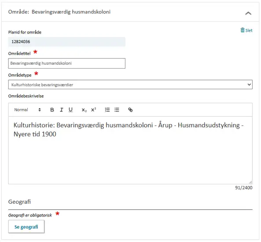261x242 pixels.
Task: Toggle bold formatting in the editor toolbar
Action: [52, 110]
